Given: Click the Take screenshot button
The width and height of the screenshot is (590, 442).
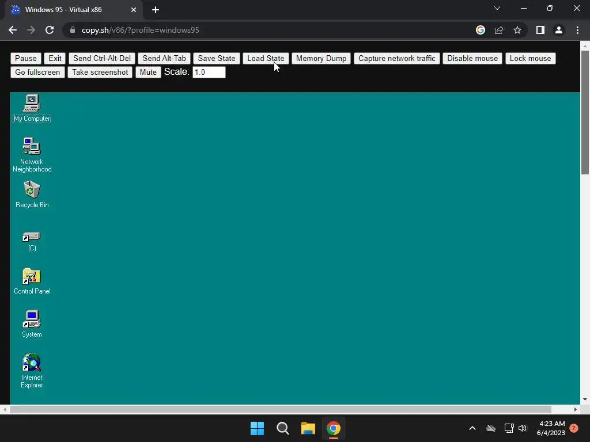Looking at the screenshot, I should pyautogui.click(x=100, y=72).
